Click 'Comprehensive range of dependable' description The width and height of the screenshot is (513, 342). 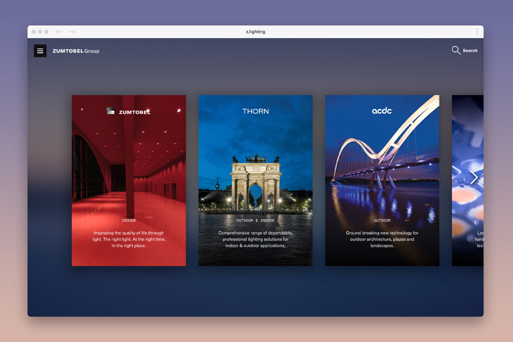[x=256, y=239]
